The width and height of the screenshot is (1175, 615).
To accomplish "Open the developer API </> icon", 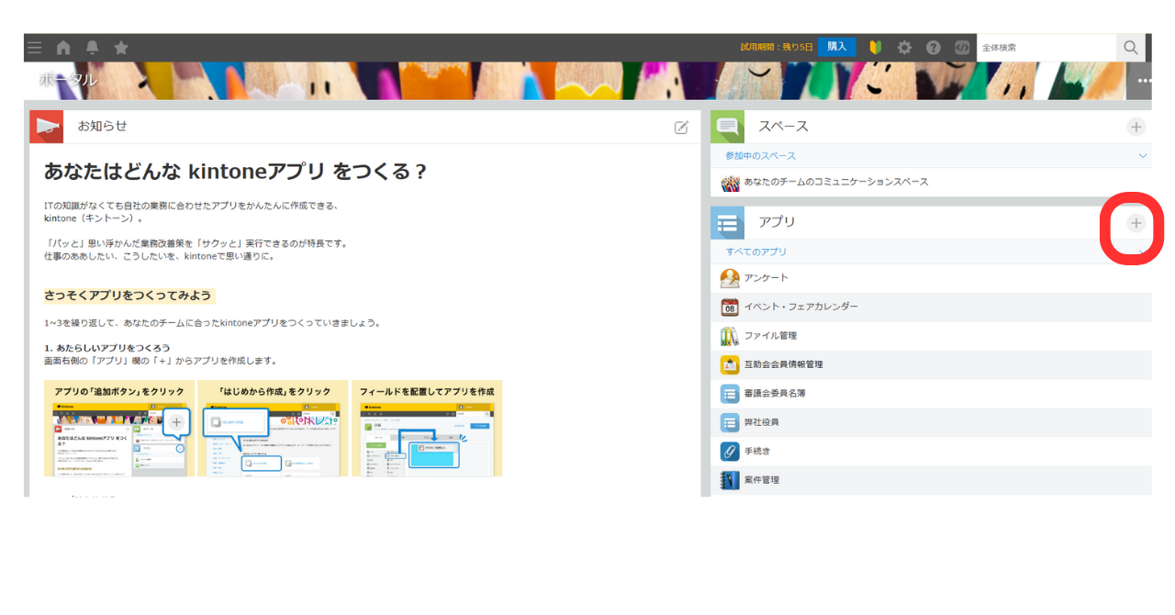I will click(x=963, y=47).
